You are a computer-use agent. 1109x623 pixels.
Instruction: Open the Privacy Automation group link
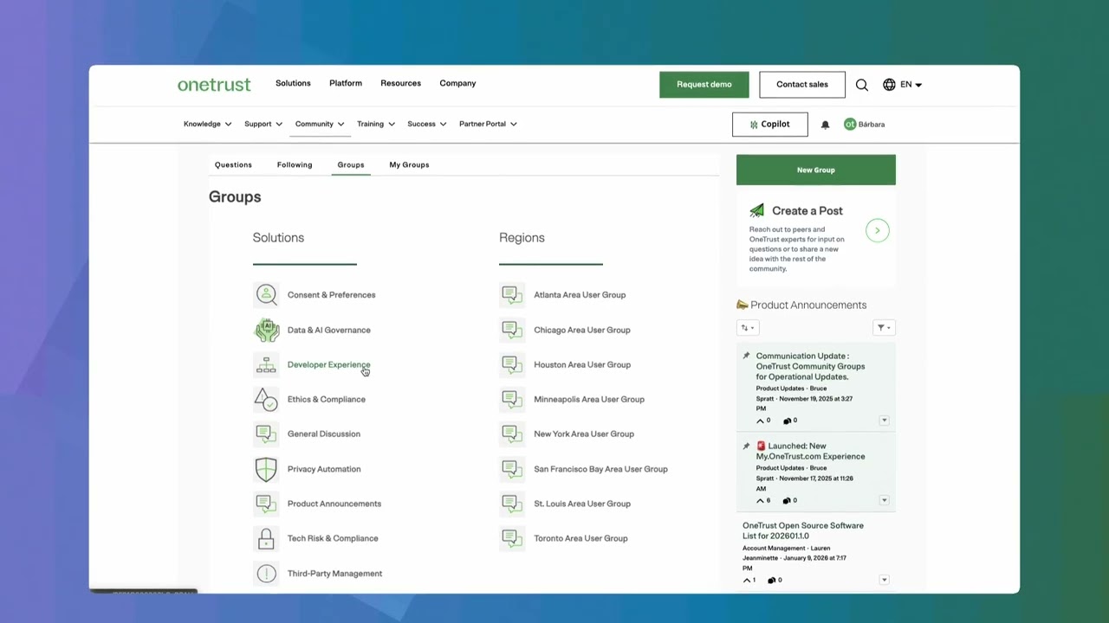pos(324,469)
